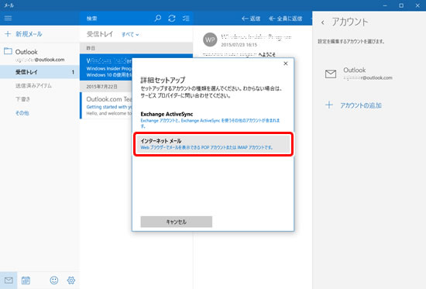Sync the mailbox with refresh icon
Image resolution: width=426 pixels, height=289 pixels.
click(172, 19)
